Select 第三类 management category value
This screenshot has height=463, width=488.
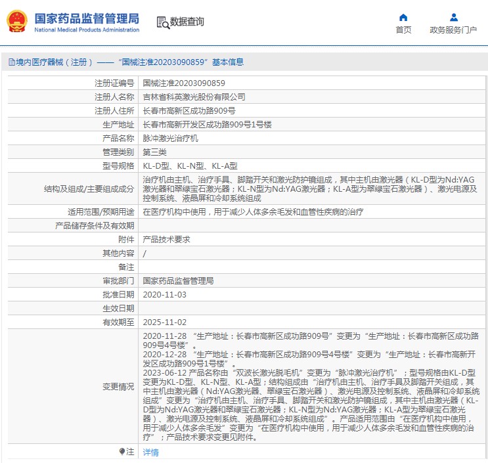tap(155, 152)
